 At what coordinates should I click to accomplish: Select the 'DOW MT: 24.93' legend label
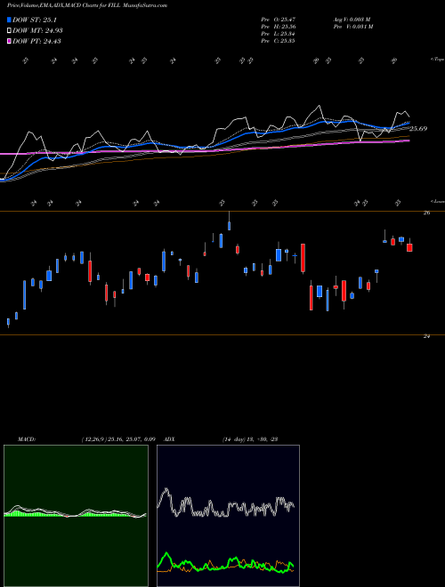[37, 31]
